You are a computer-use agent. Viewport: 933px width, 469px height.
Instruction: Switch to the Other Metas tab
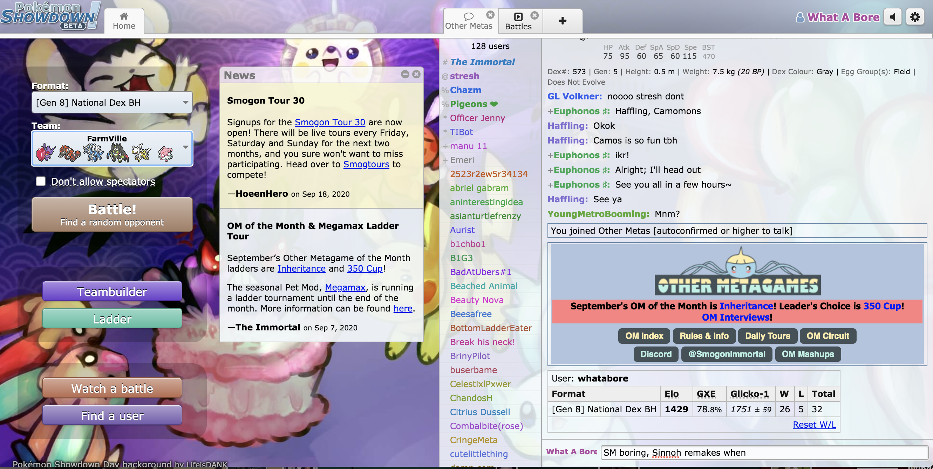coord(469,21)
